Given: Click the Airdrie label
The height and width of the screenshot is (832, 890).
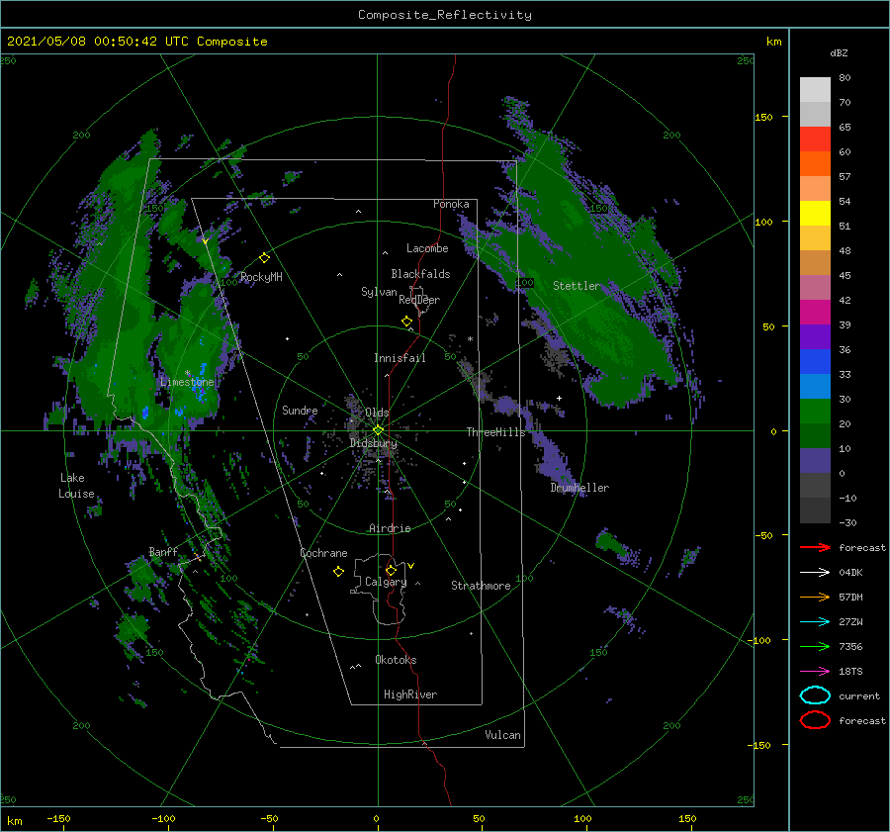Looking at the screenshot, I should (x=390, y=528).
